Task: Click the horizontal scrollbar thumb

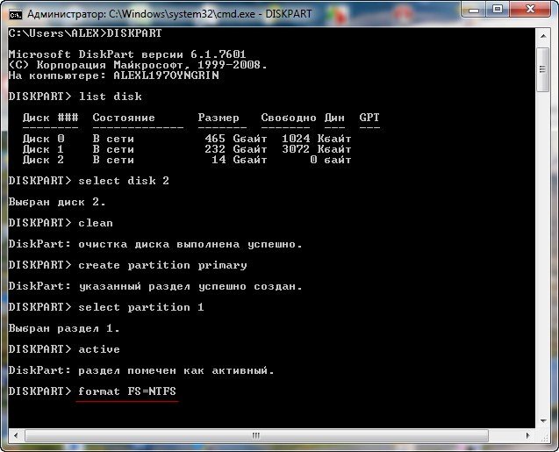Action: coord(254,436)
